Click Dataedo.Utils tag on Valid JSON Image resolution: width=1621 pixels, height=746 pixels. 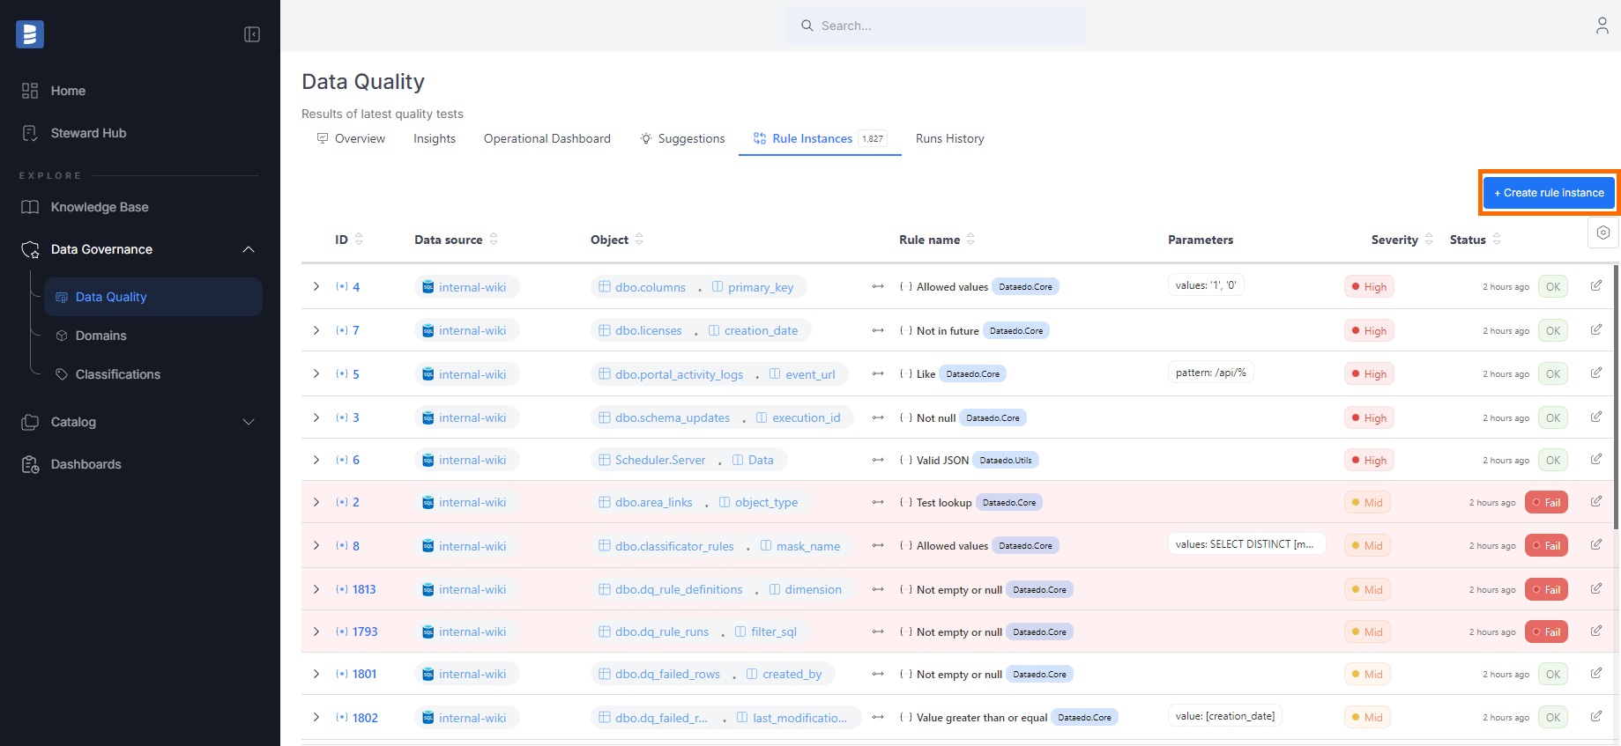coord(1006,460)
